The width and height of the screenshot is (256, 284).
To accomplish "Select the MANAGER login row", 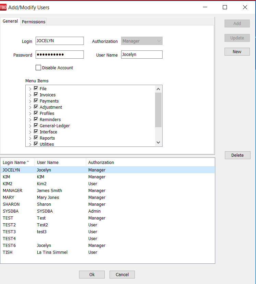I will [107, 191].
